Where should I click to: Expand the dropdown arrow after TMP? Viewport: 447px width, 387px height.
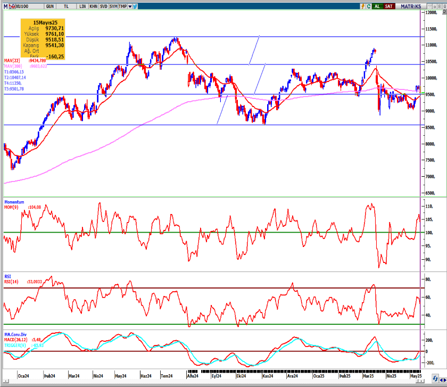click(x=130, y=6)
